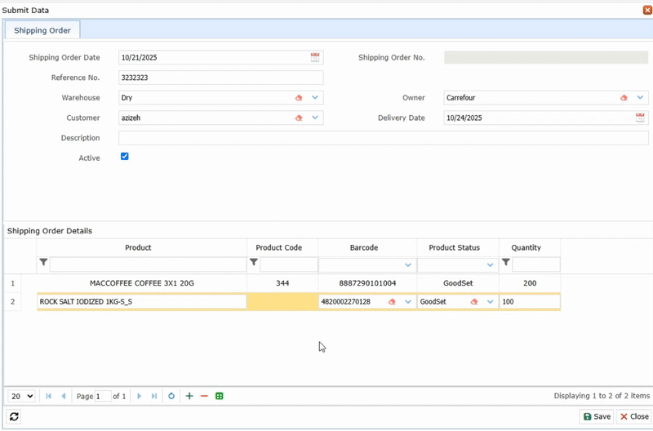Click the Close button
Viewport: 653px width, 431px height.
coord(634,416)
